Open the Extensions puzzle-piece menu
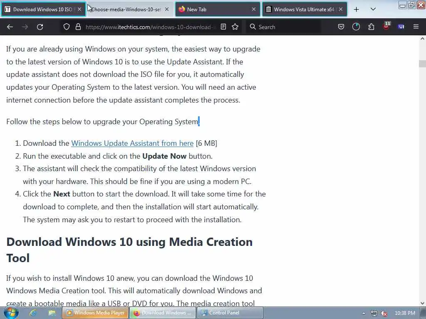426x319 pixels. (x=371, y=27)
